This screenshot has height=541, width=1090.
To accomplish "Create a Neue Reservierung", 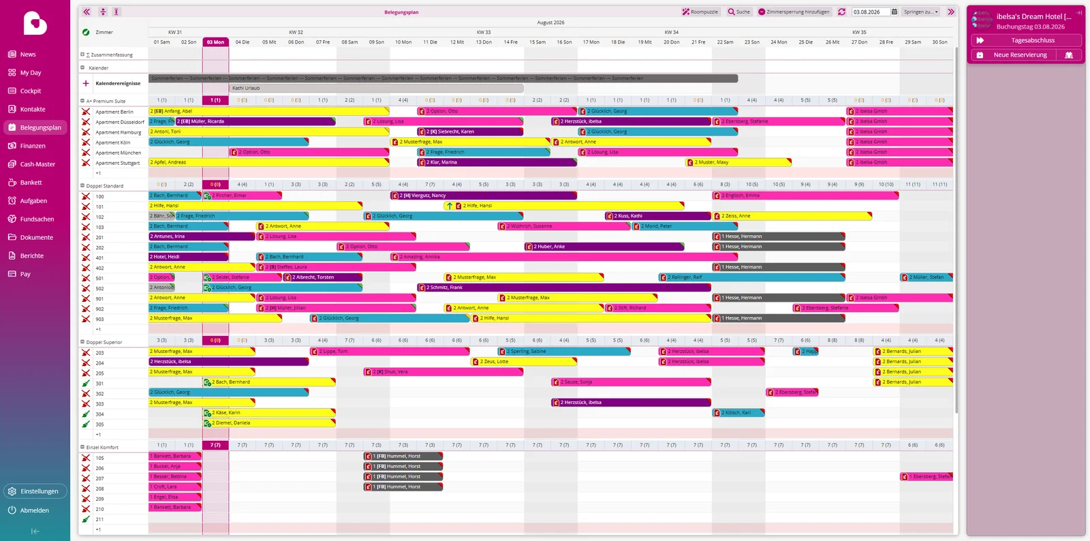I will [x=1014, y=55].
